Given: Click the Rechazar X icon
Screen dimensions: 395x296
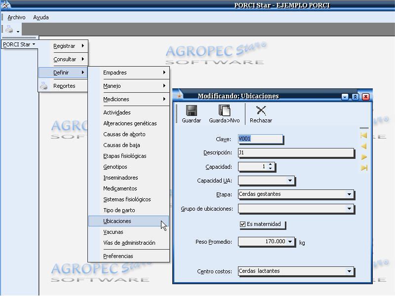Looking at the screenshot, I should 261,111.
